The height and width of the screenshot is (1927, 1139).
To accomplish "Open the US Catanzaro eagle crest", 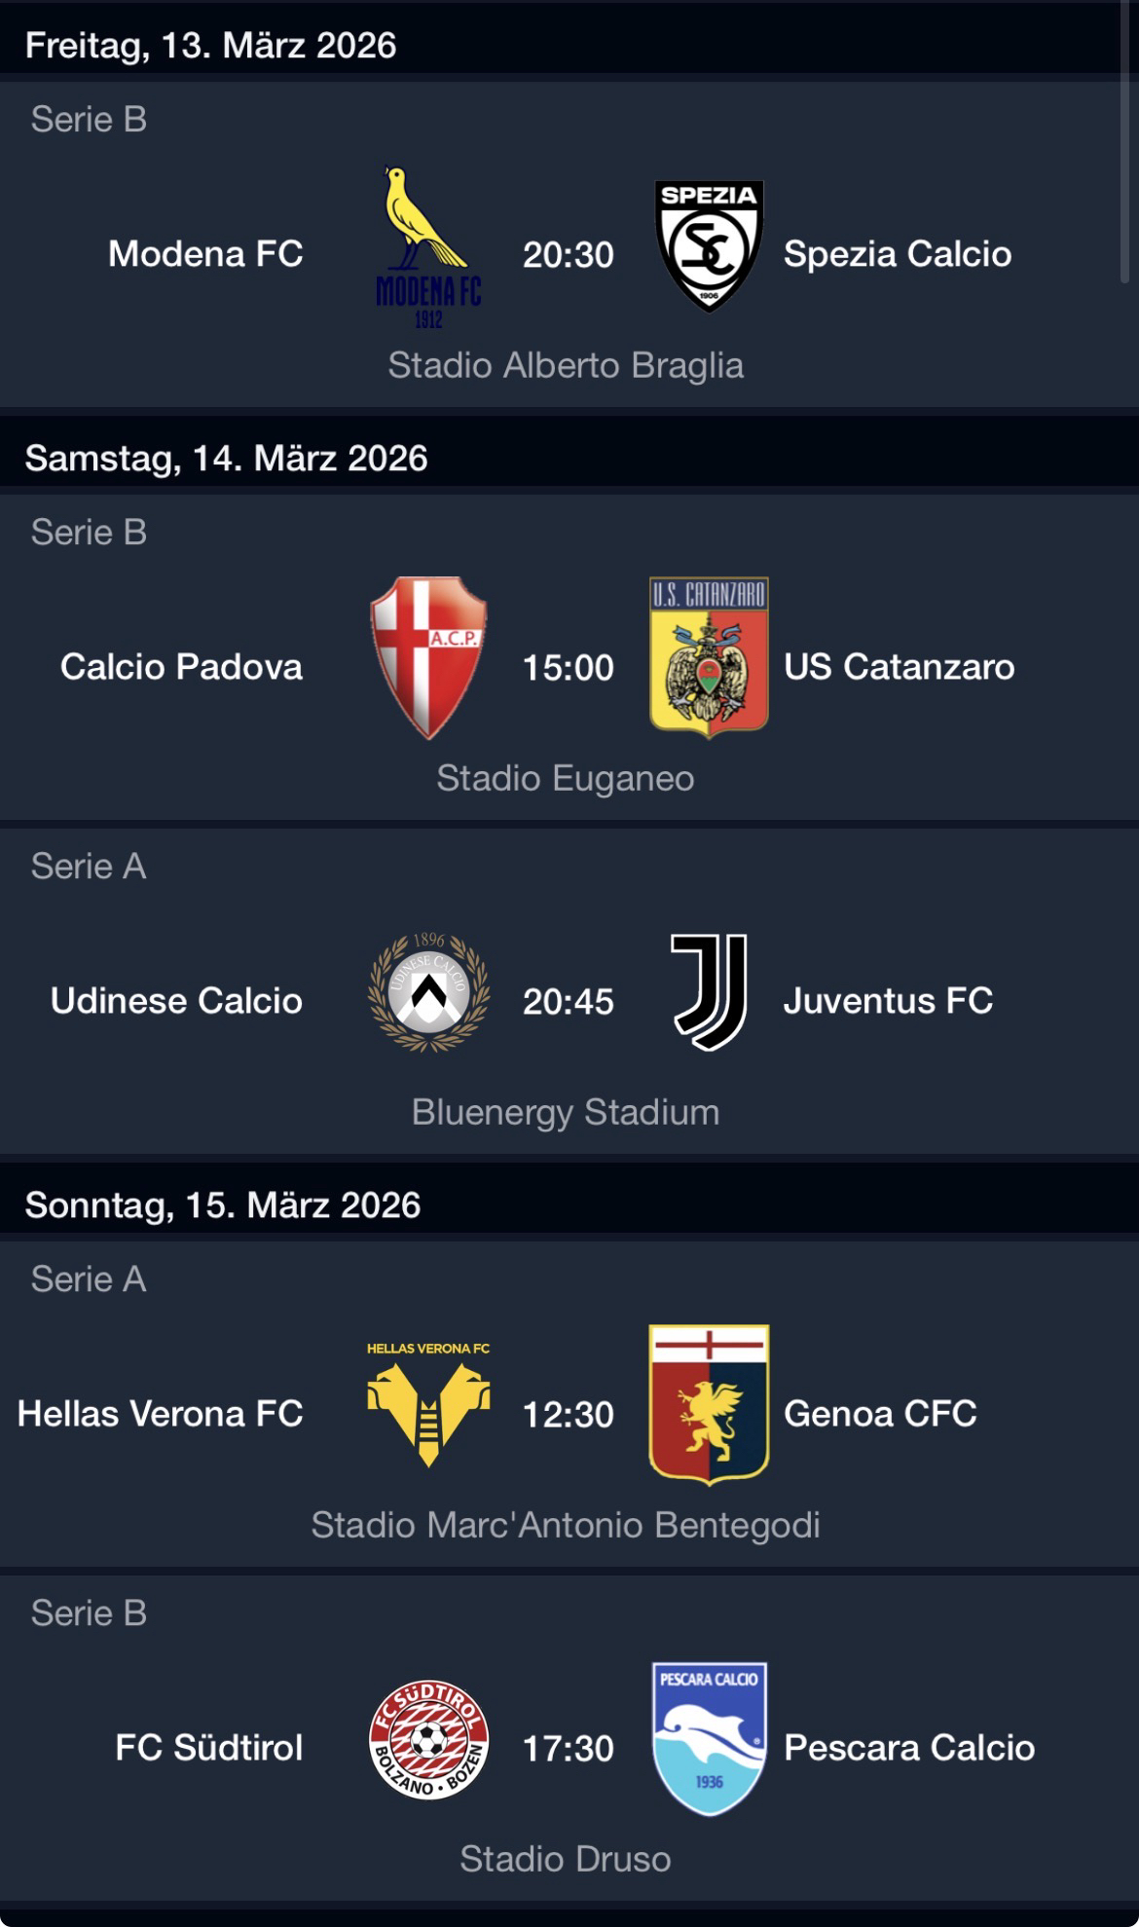I will pyautogui.click(x=709, y=657).
